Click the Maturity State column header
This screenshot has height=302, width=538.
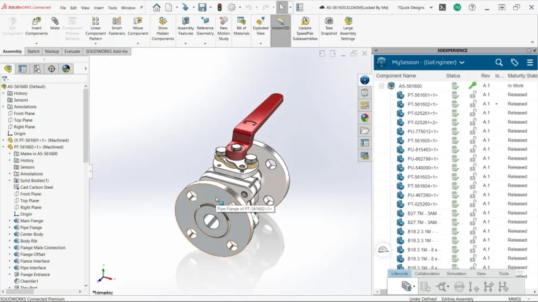pos(522,76)
